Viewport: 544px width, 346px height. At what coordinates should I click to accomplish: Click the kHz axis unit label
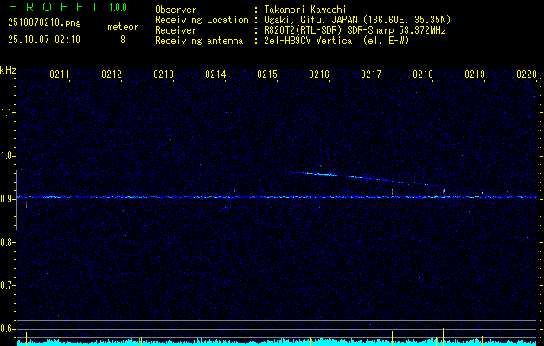[x=8, y=70]
